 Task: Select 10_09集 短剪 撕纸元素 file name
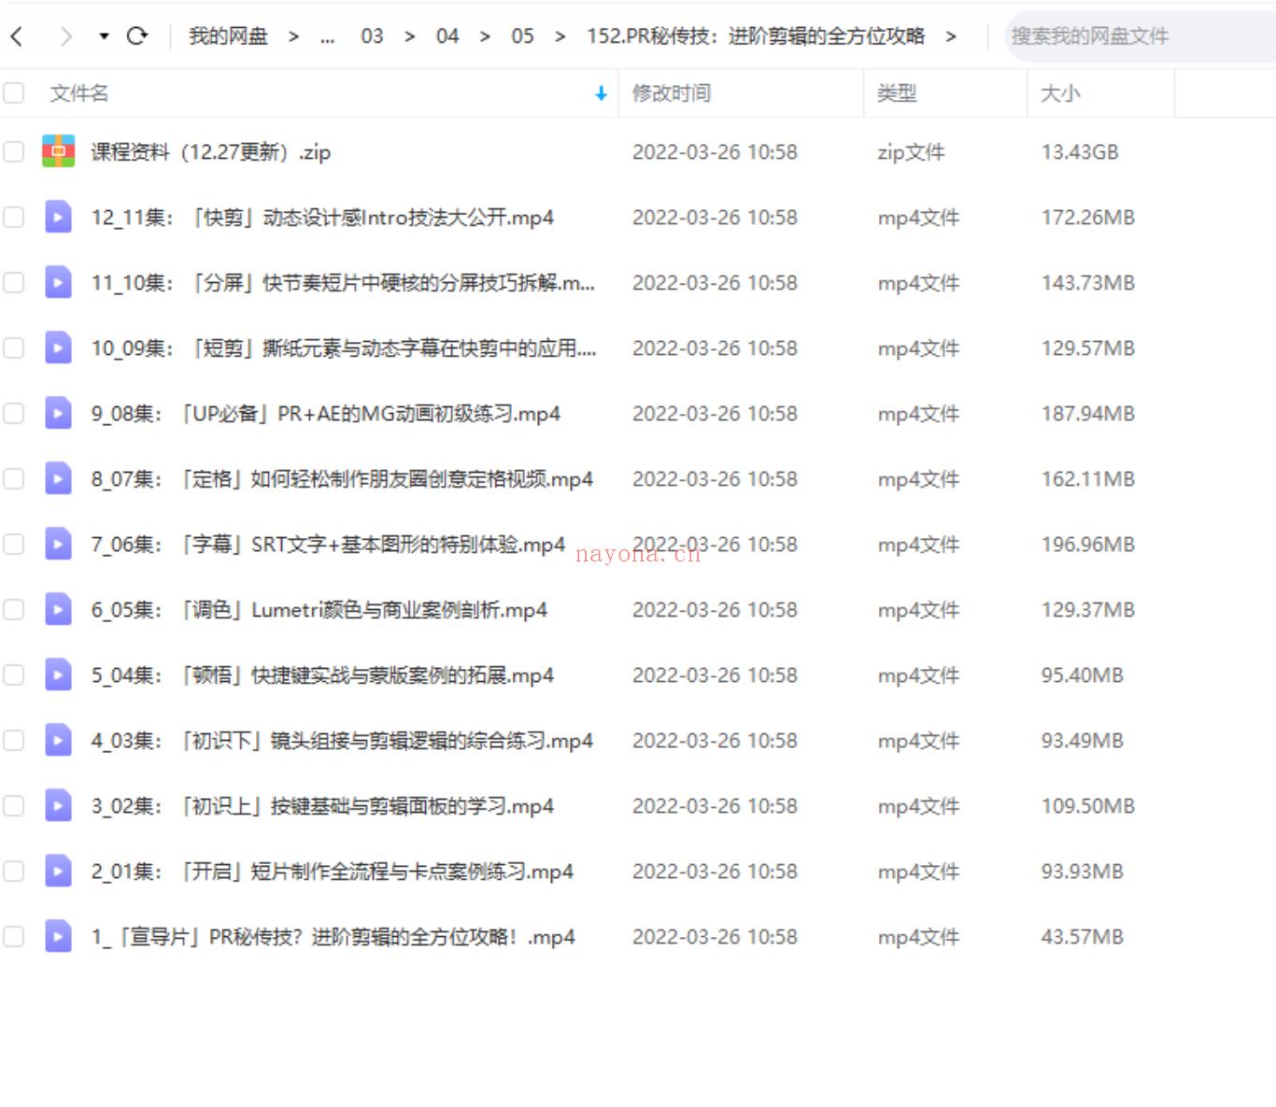pos(343,348)
